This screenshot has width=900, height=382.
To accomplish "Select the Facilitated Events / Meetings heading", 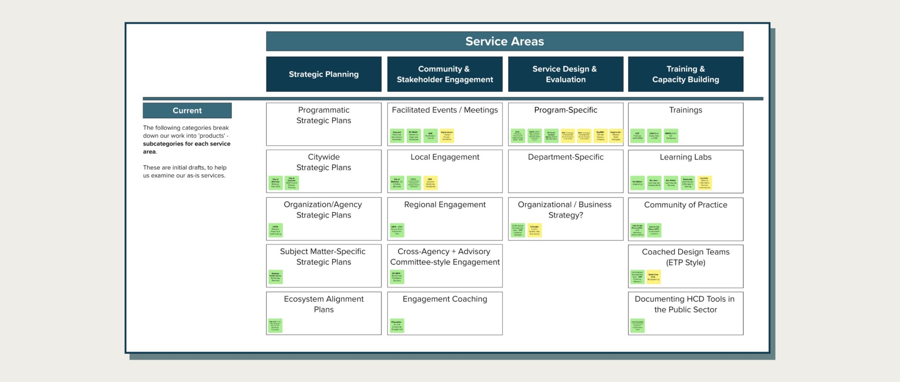I will pos(445,110).
